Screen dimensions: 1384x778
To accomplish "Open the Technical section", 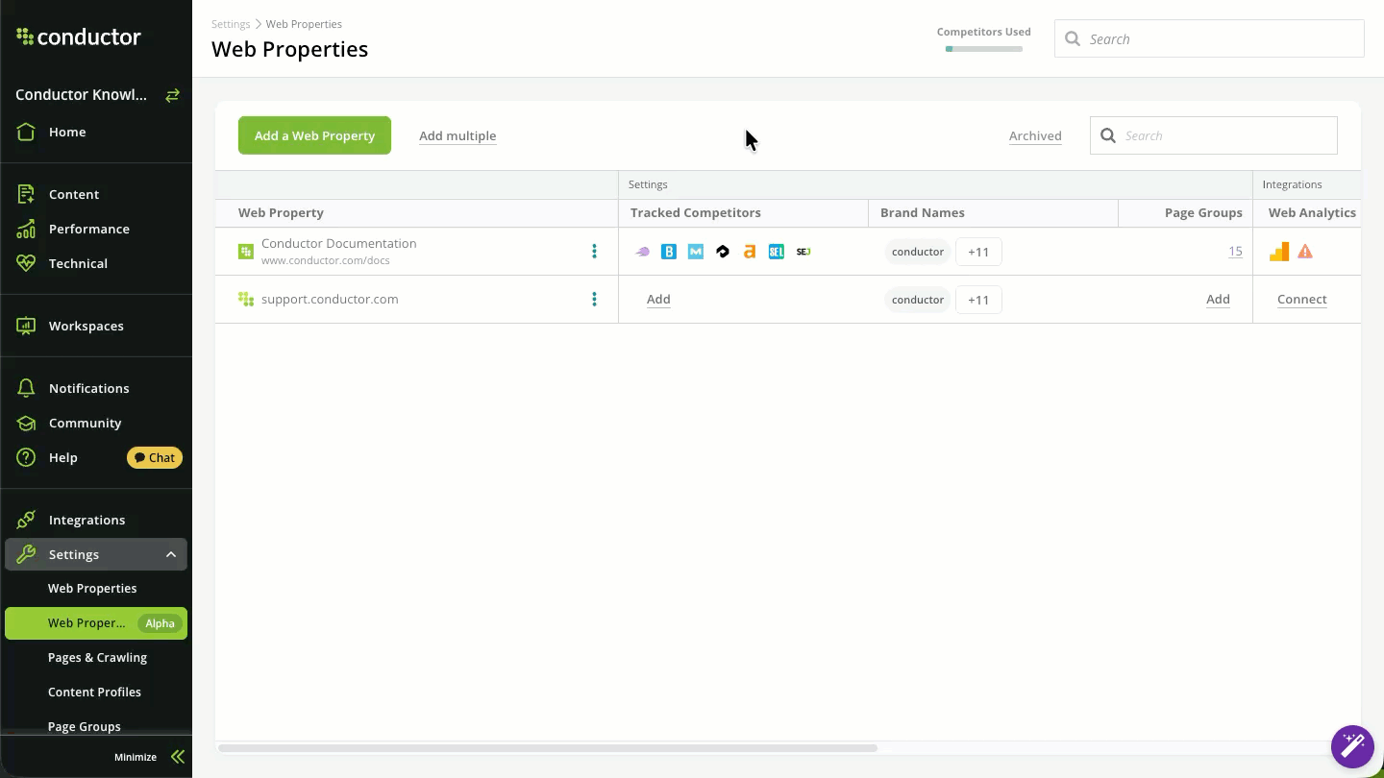I will [78, 263].
